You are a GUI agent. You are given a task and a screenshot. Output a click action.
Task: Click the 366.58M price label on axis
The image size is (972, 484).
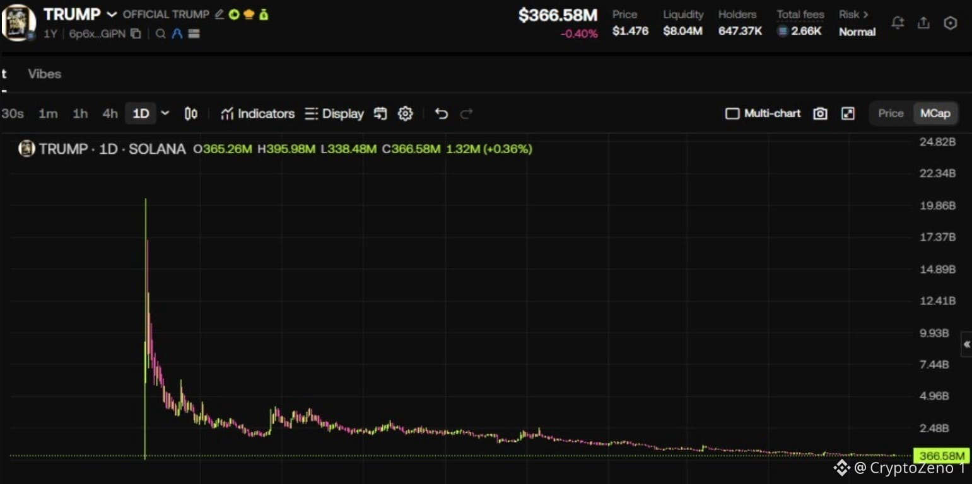coord(942,456)
